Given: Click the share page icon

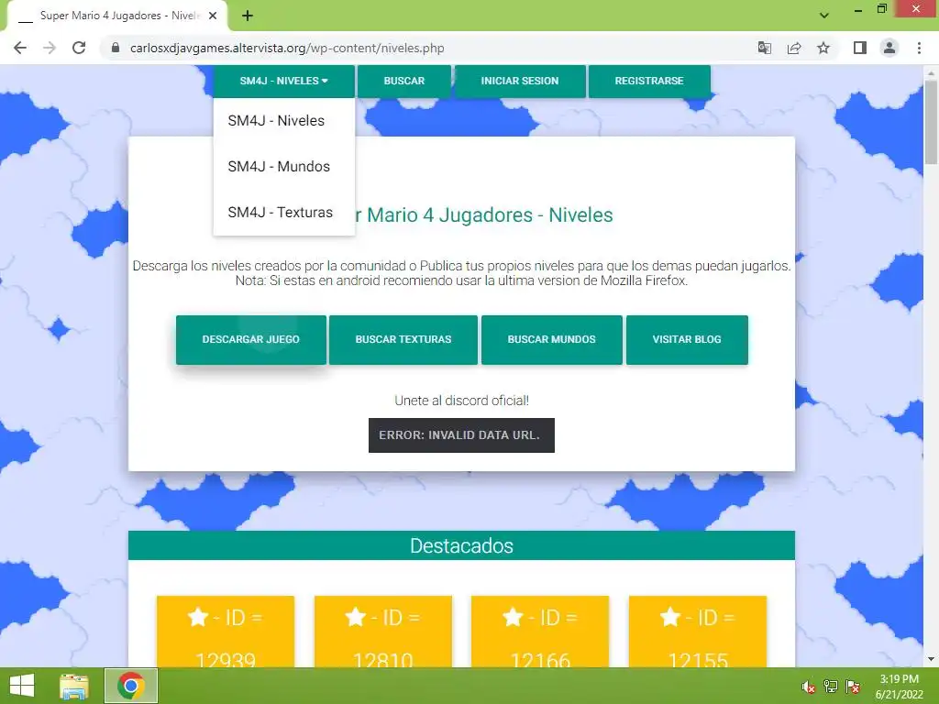Looking at the screenshot, I should click(794, 48).
